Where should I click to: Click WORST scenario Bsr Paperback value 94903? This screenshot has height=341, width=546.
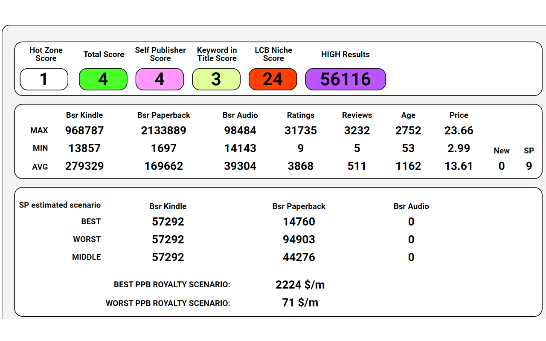[x=299, y=240]
